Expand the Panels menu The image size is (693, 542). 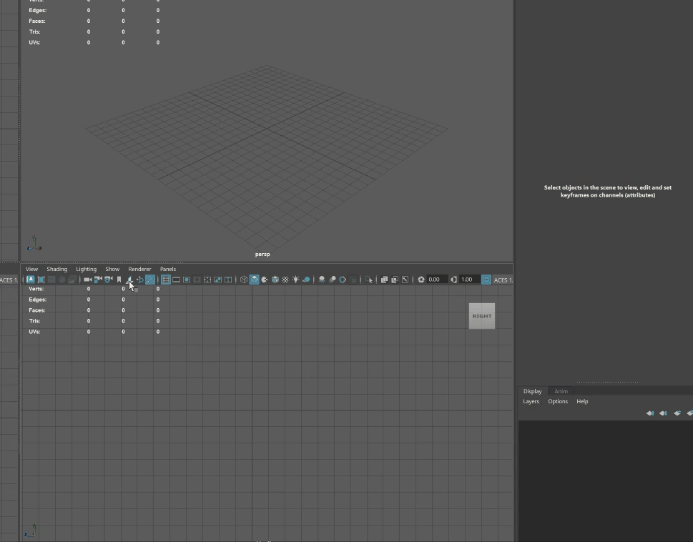click(x=168, y=270)
